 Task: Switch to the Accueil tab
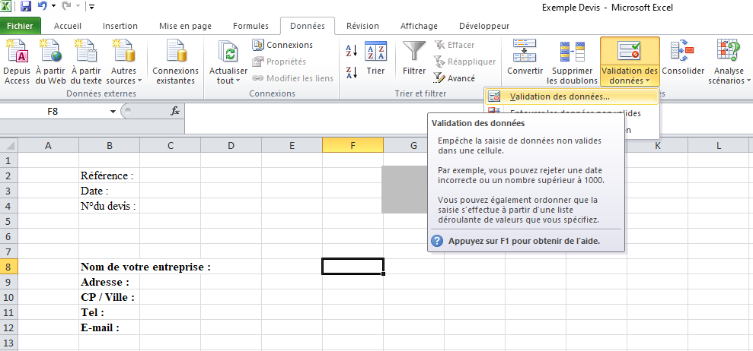pyautogui.click(x=68, y=26)
